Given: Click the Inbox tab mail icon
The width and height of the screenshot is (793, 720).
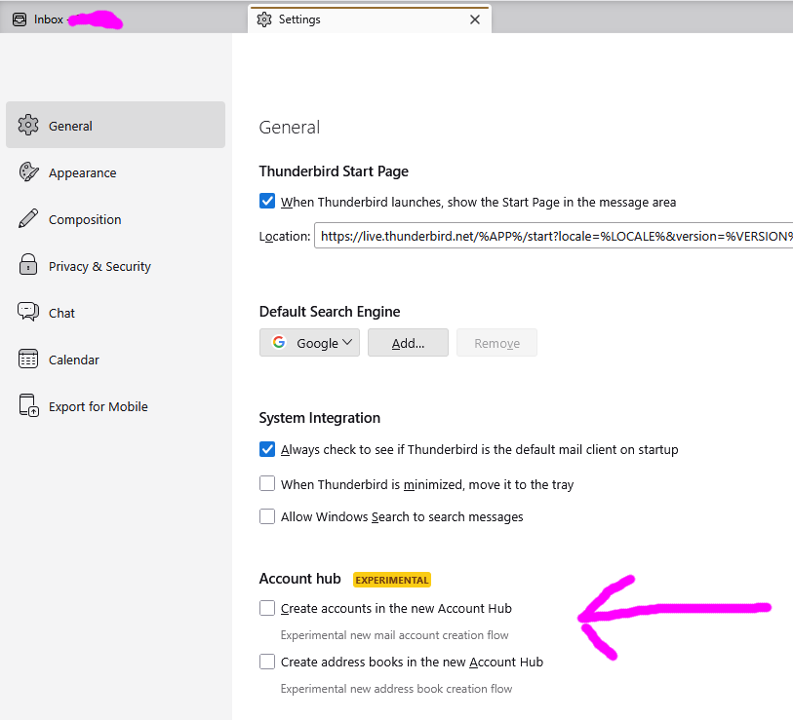Looking at the screenshot, I should (20, 19).
